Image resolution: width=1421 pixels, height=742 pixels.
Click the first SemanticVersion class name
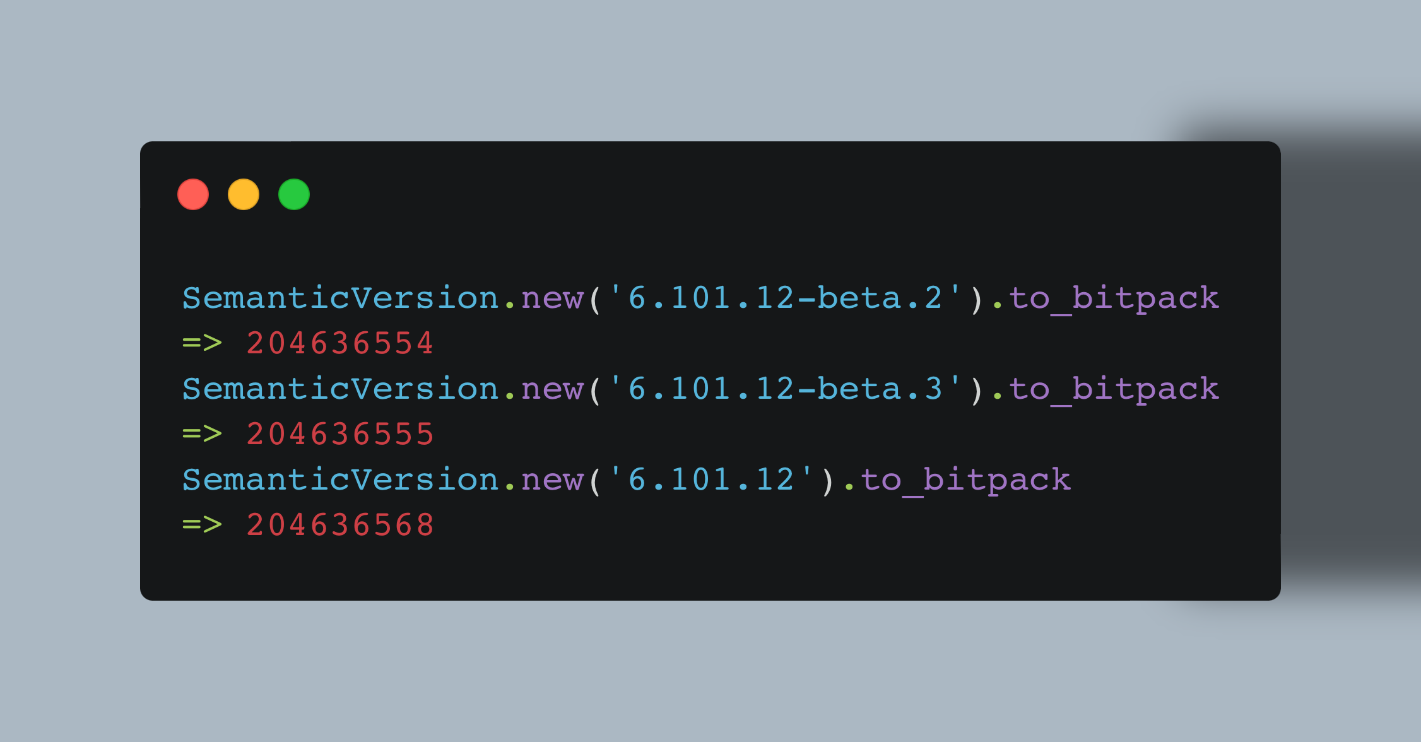click(x=341, y=298)
